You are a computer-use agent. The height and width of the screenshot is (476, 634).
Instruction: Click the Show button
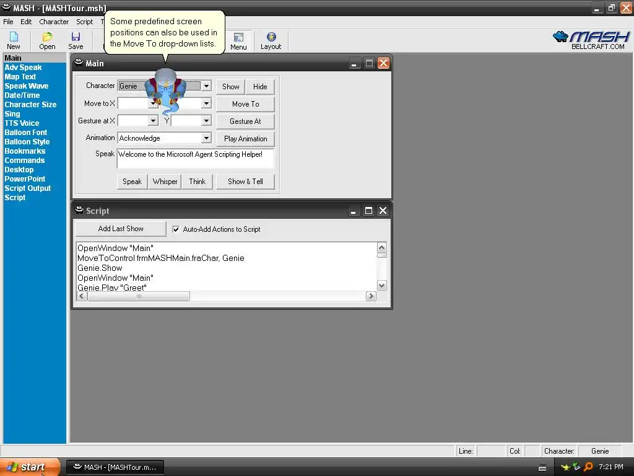point(230,87)
